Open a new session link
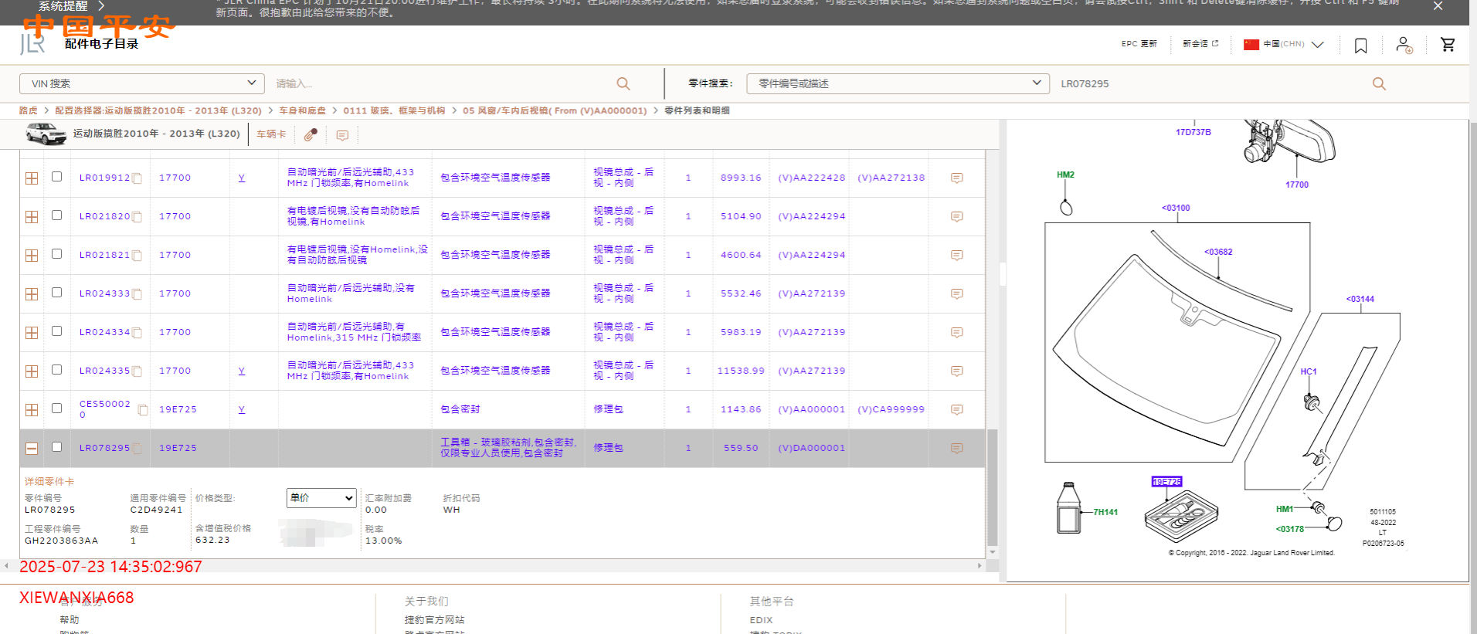1477x634 pixels. [x=1200, y=44]
